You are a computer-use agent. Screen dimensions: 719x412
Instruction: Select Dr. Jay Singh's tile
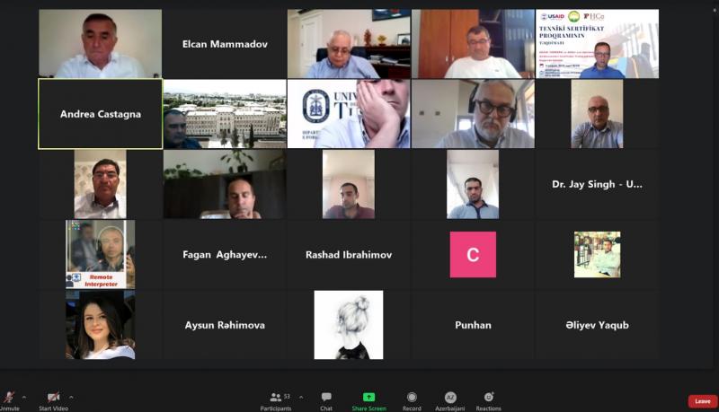(x=597, y=185)
